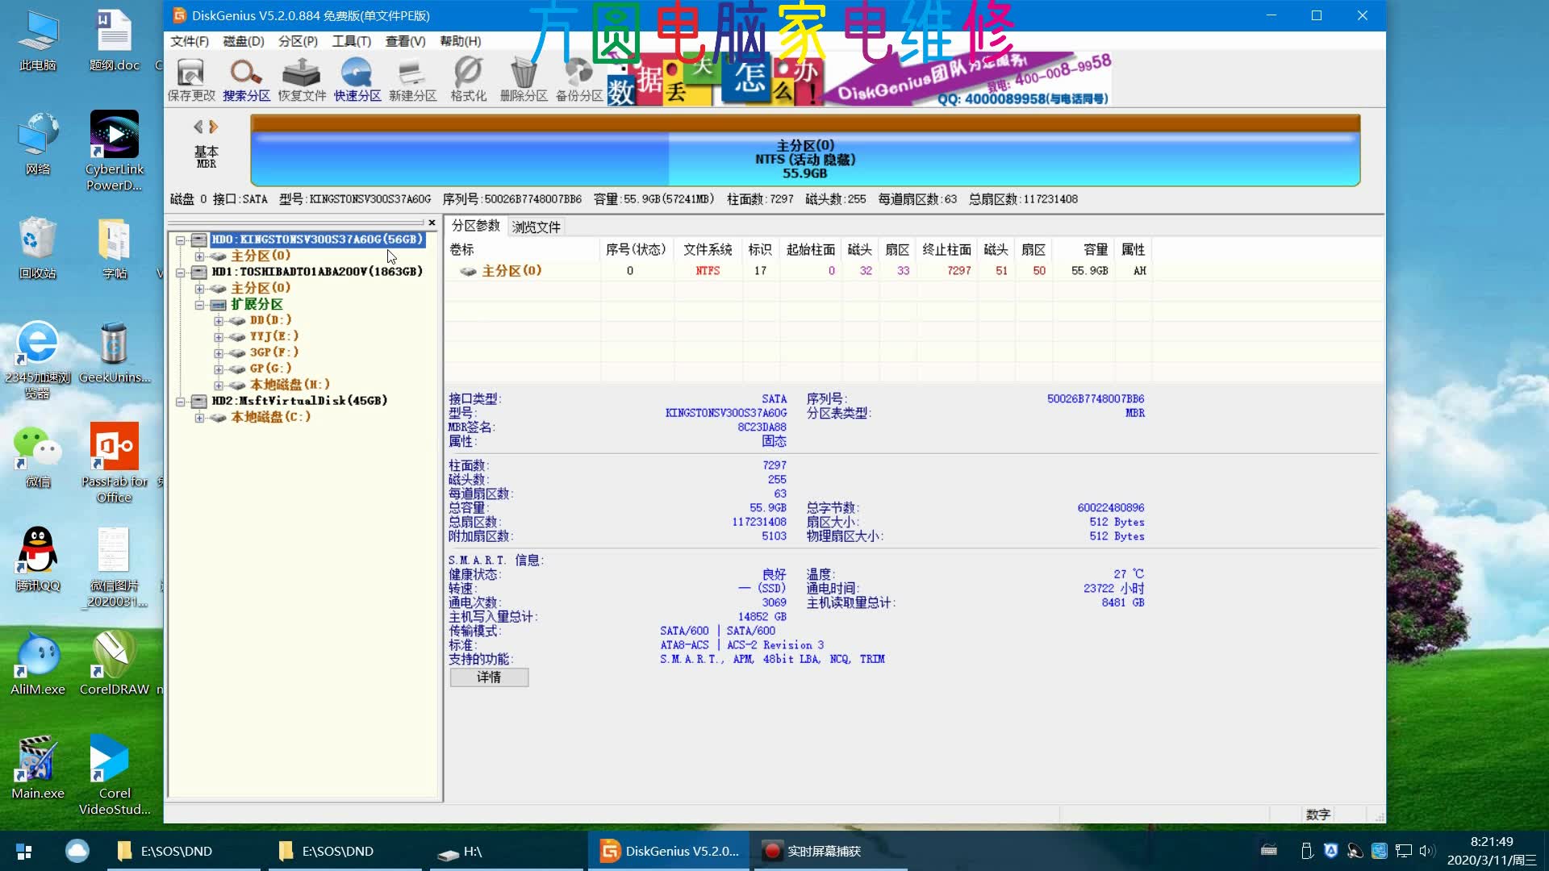Collapse the HD0 KINGSTON disk node
This screenshot has width=1549, height=871.
click(181, 240)
